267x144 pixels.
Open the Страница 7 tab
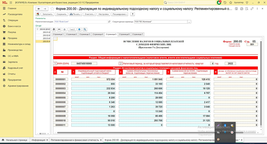[x=138, y=34]
